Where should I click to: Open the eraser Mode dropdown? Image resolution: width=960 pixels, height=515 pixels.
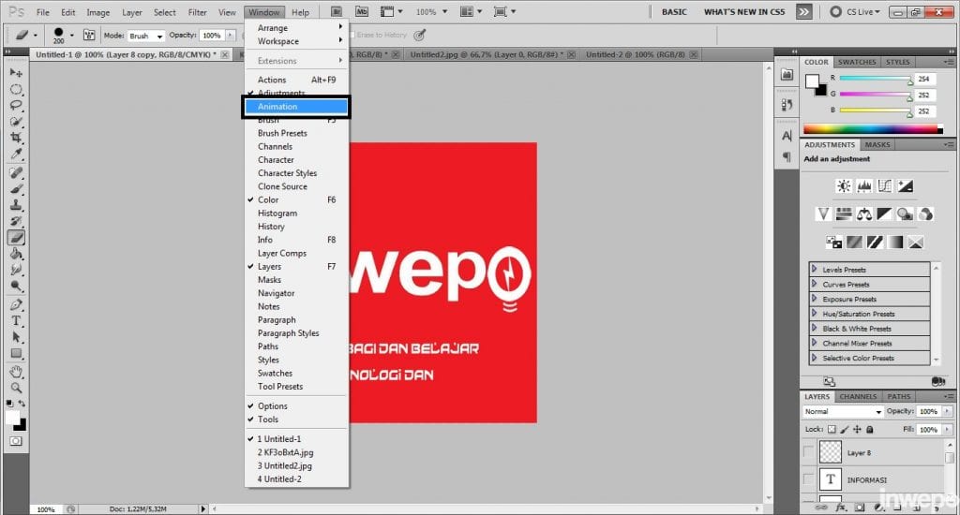pos(145,36)
